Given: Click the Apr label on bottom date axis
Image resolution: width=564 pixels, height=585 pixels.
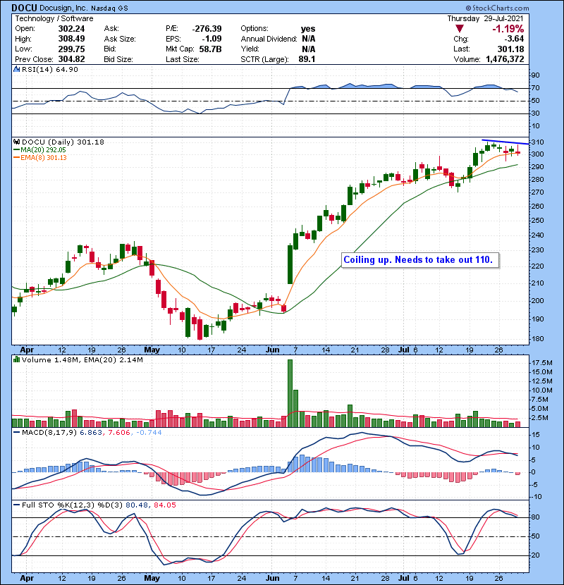Looking at the screenshot, I should pyautogui.click(x=27, y=578).
